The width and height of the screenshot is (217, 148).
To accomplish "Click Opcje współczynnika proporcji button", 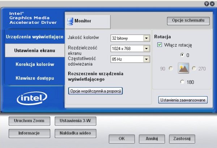I will pyautogui.click(x=95, y=91).
